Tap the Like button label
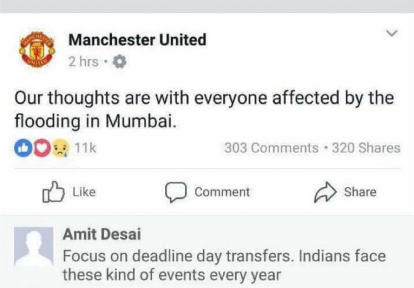This screenshot has height=288, width=414. coord(84,192)
